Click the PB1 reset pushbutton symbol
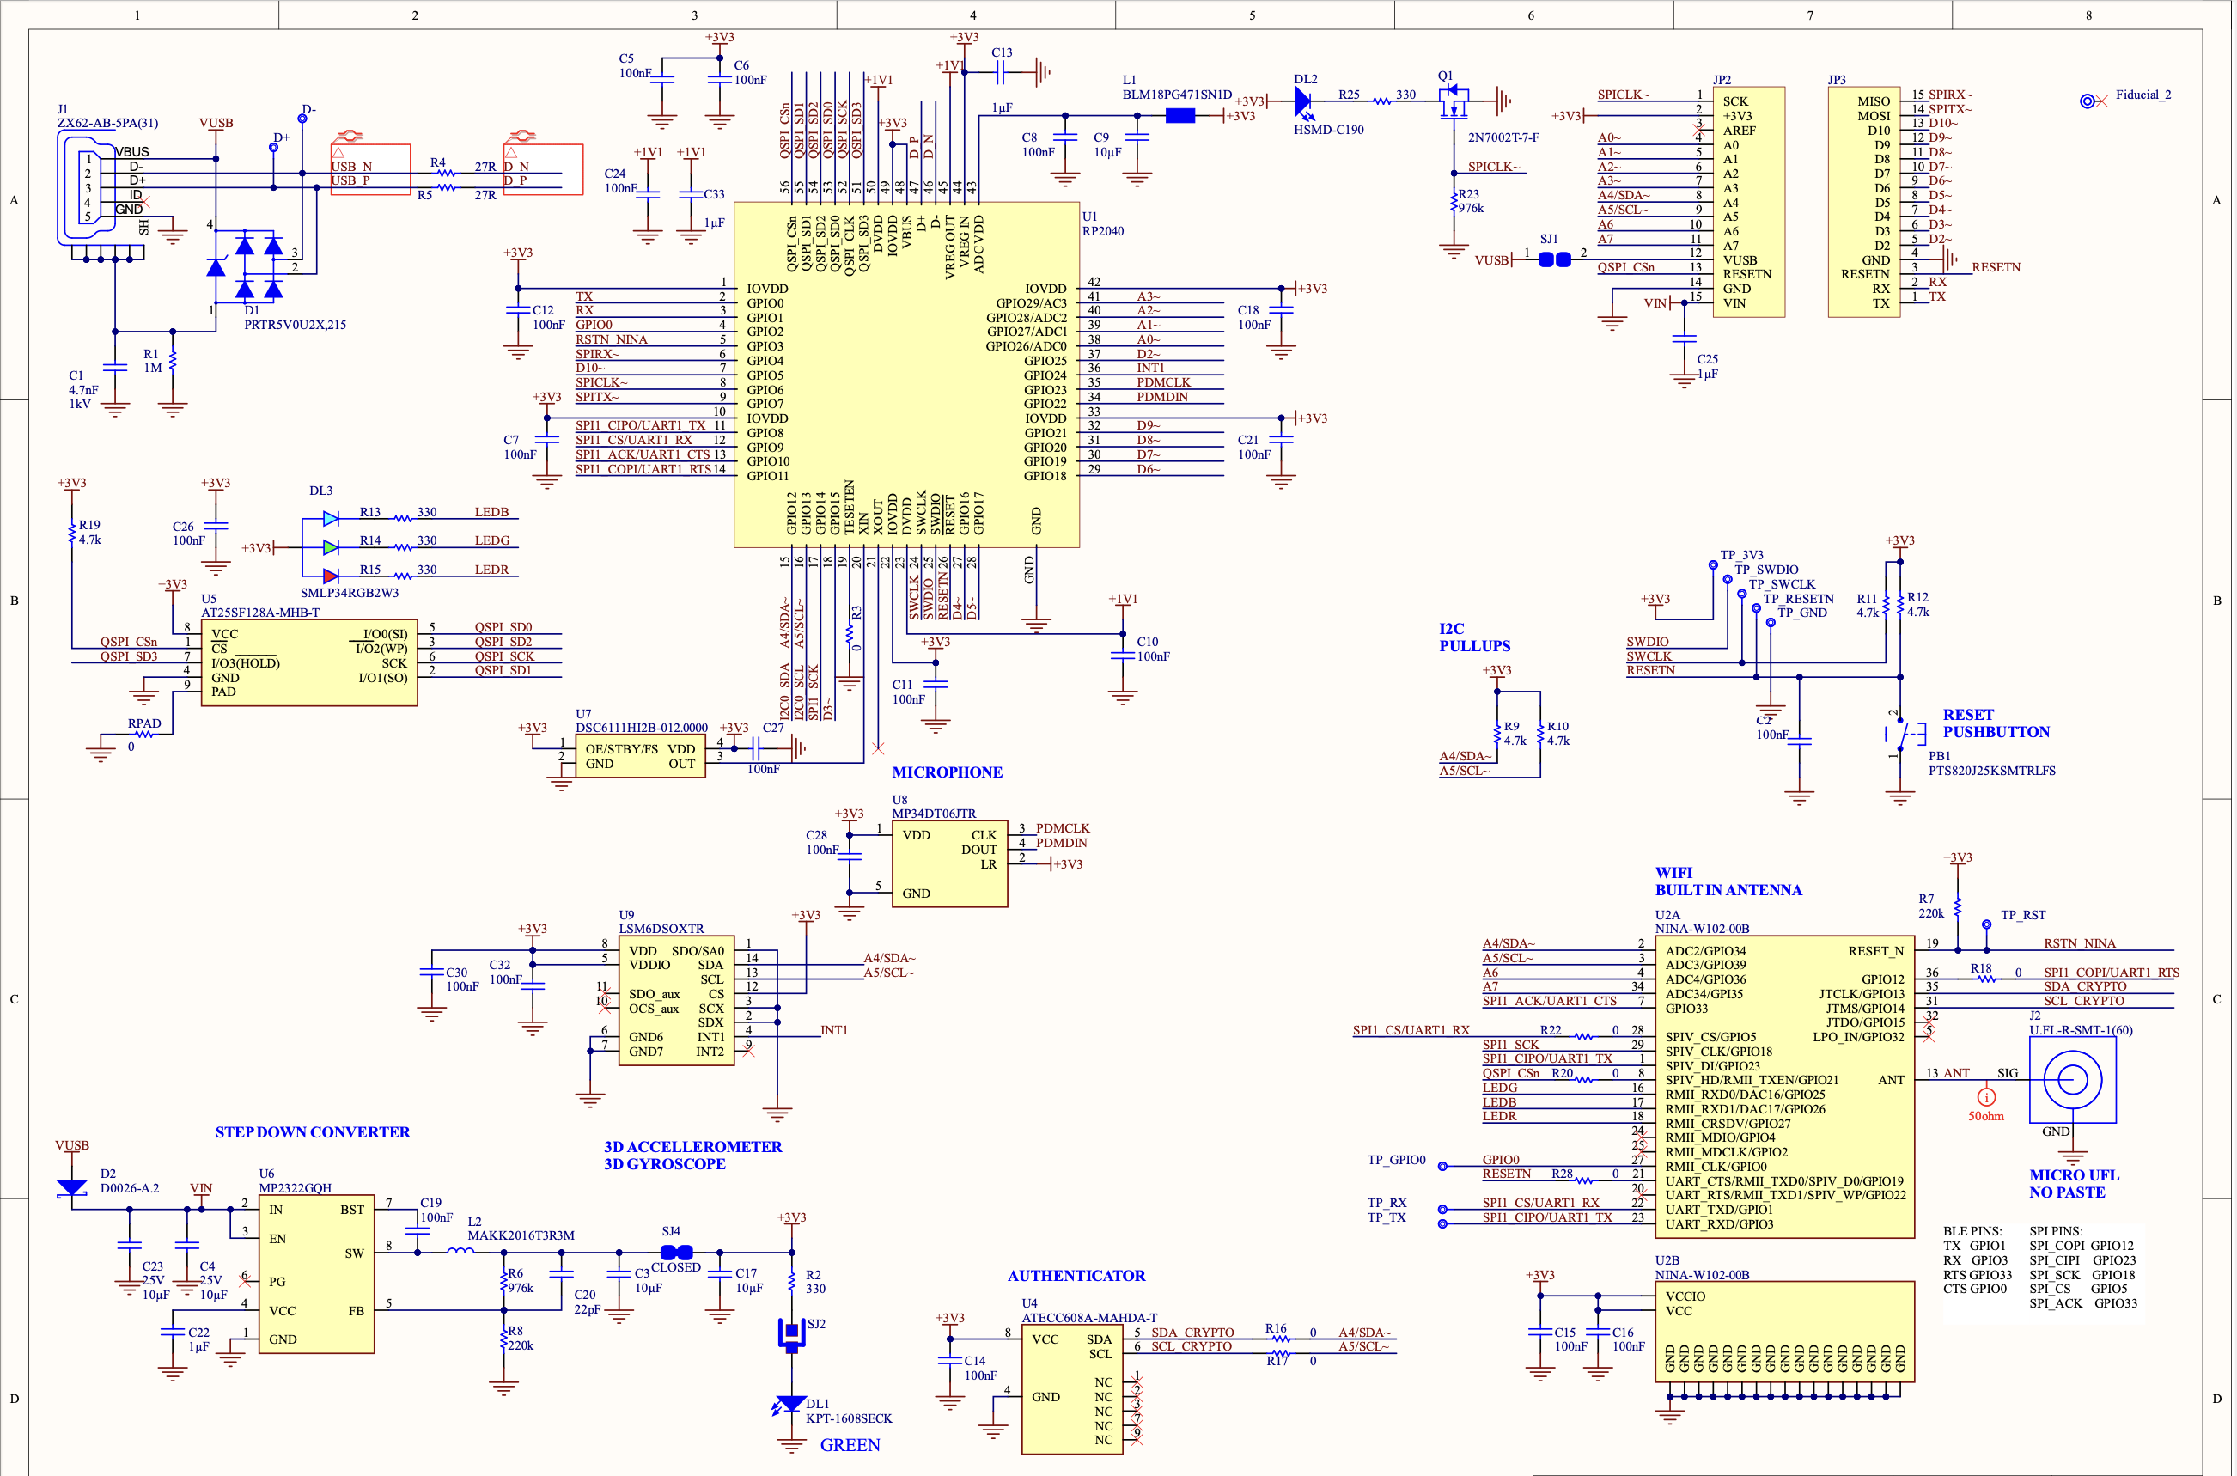 (1905, 735)
